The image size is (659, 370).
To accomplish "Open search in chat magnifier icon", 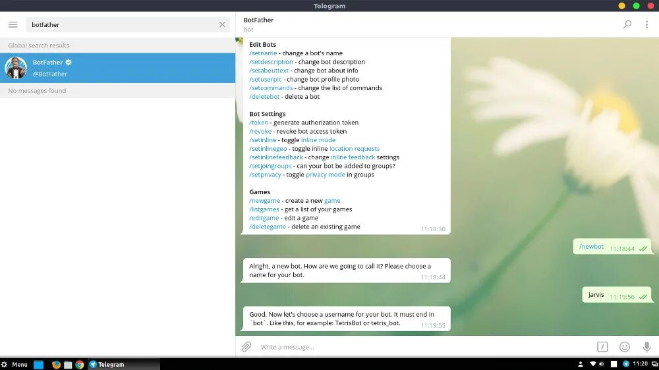I will click(627, 24).
